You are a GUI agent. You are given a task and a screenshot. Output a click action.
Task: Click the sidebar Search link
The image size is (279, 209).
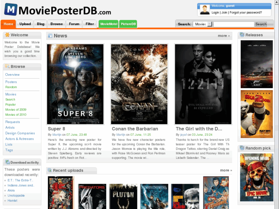pos(10,99)
